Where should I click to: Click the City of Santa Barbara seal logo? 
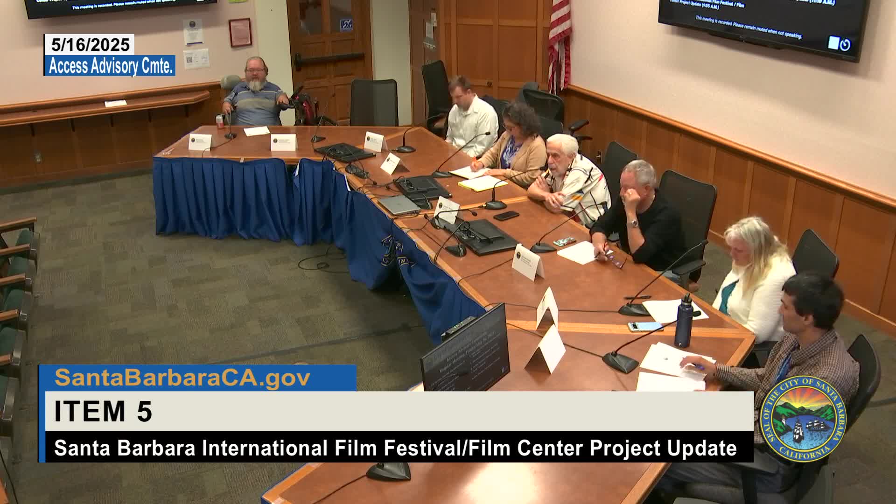pos(803,418)
